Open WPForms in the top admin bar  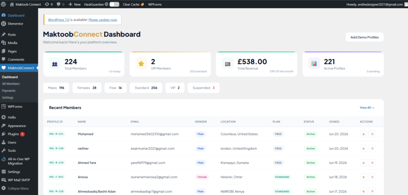pyautogui.click(x=154, y=4)
